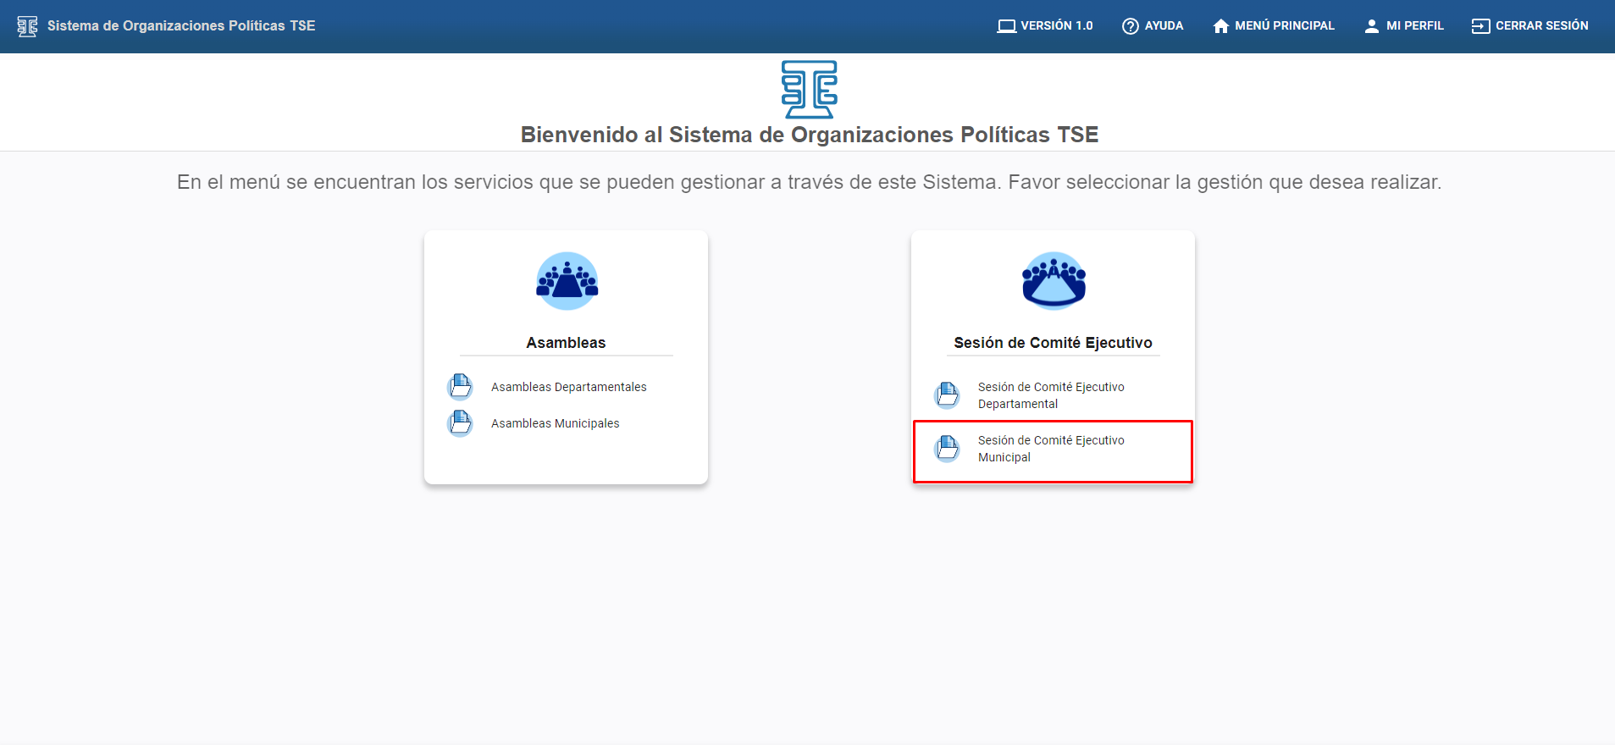Click the monitor icon beside VERSIÓN 1.0
This screenshot has height=745, width=1615.
(x=1006, y=26)
